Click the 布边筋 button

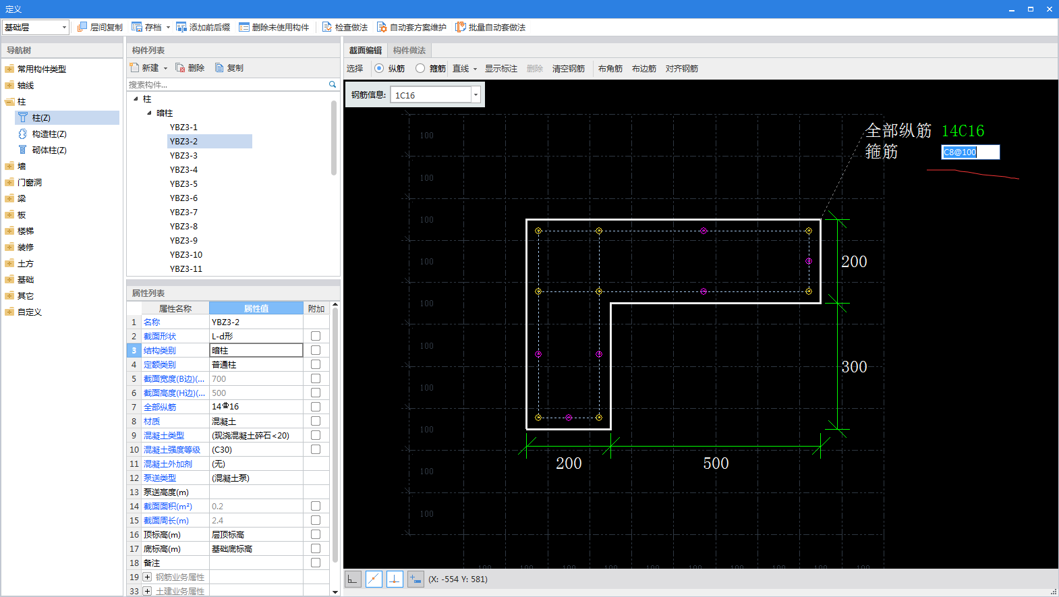click(x=644, y=69)
